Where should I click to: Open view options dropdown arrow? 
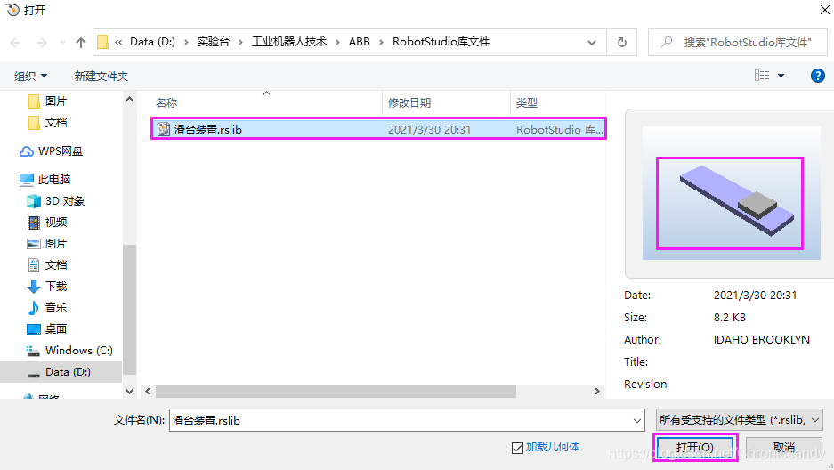tap(781, 76)
